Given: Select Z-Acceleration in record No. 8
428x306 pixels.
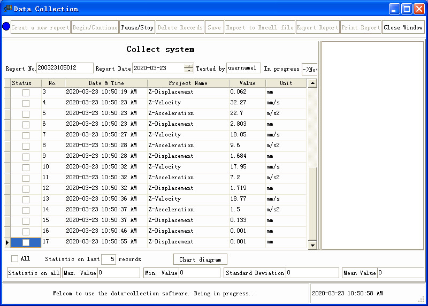Looking at the screenshot, I should [x=188, y=146].
